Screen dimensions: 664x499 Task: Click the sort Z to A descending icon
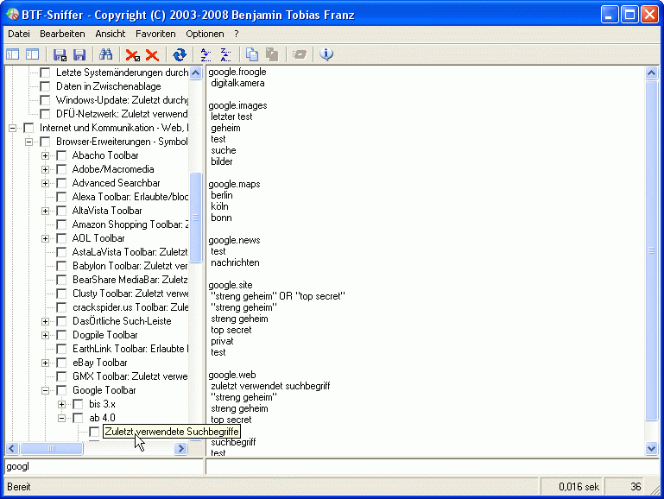point(226,54)
